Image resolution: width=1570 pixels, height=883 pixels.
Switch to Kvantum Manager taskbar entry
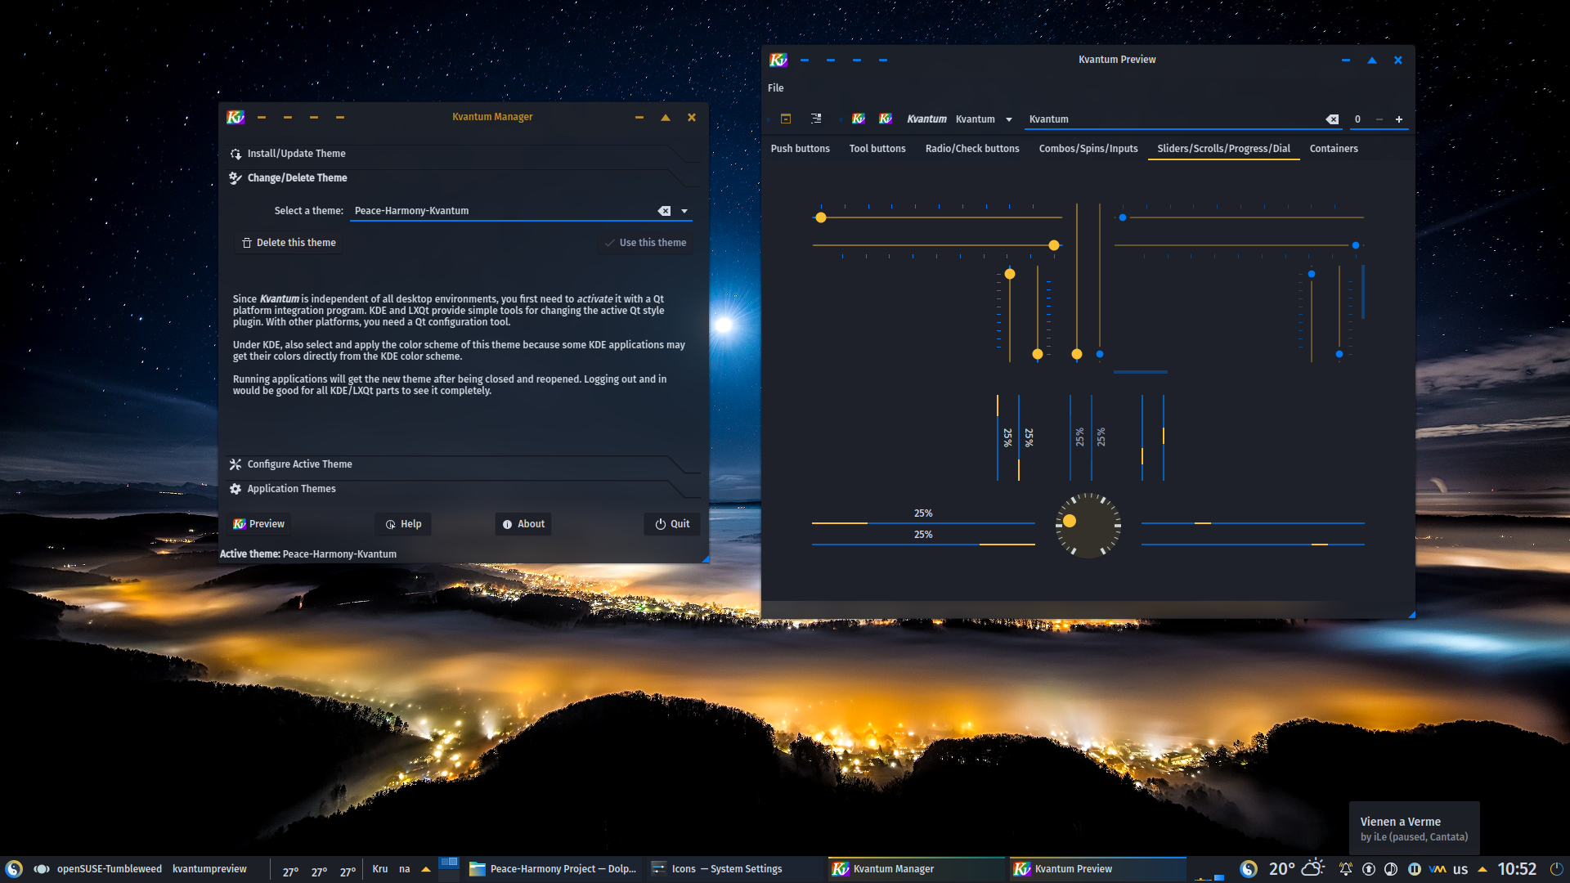(916, 869)
